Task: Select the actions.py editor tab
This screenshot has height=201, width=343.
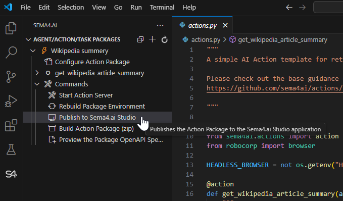Action: pos(203,25)
